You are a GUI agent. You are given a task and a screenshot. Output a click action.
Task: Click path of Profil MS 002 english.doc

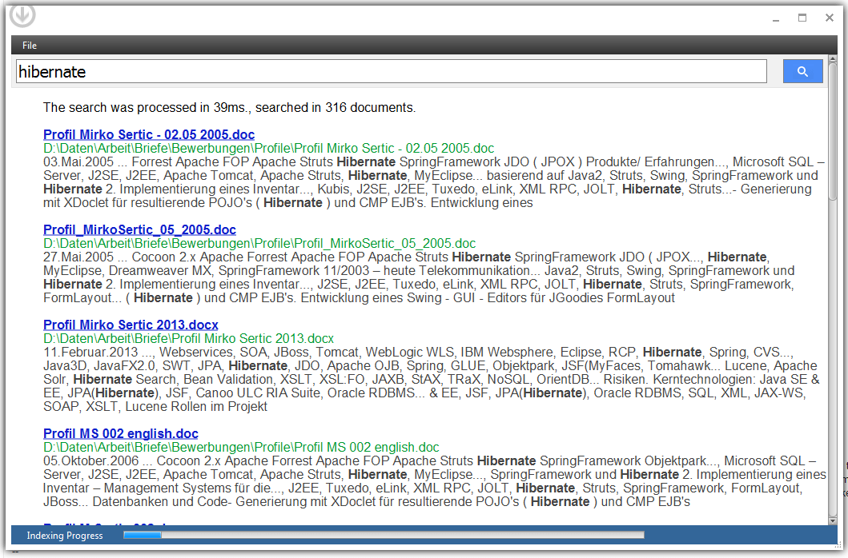[241, 448]
